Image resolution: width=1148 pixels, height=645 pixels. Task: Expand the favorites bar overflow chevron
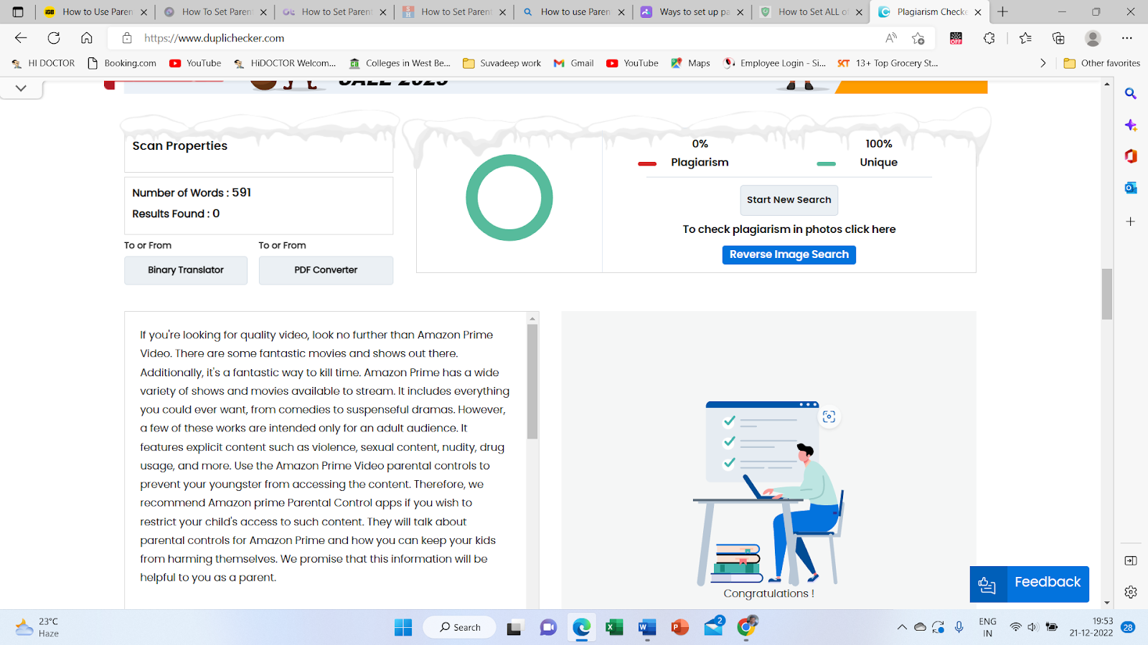pyautogui.click(x=1043, y=63)
